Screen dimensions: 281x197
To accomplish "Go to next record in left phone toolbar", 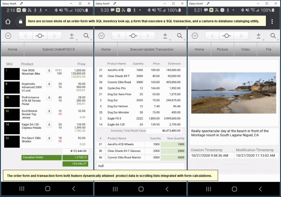I will point(54,36).
